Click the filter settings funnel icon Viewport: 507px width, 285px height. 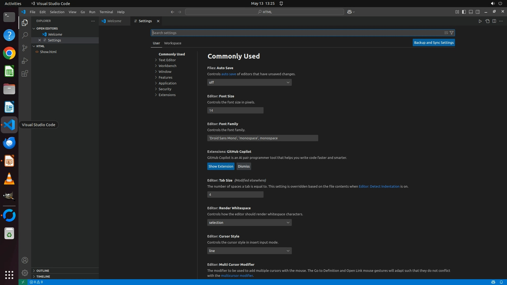coord(452,33)
